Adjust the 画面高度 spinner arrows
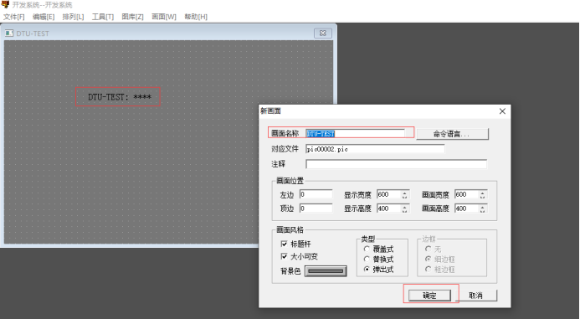The image size is (580, 319). point(483,208)
